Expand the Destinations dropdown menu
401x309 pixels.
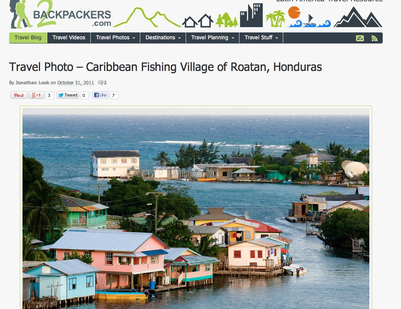pyautogui.click(x=163, y=38)
